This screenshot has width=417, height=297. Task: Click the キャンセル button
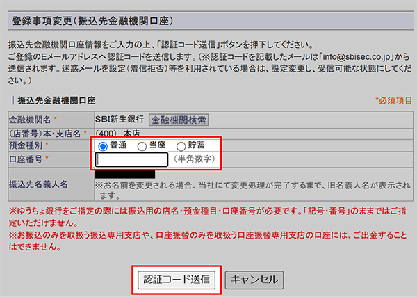point(254,279)
